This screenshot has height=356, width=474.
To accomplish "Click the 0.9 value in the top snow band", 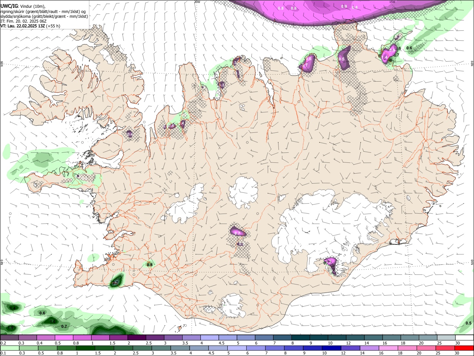I will point(344,7).
